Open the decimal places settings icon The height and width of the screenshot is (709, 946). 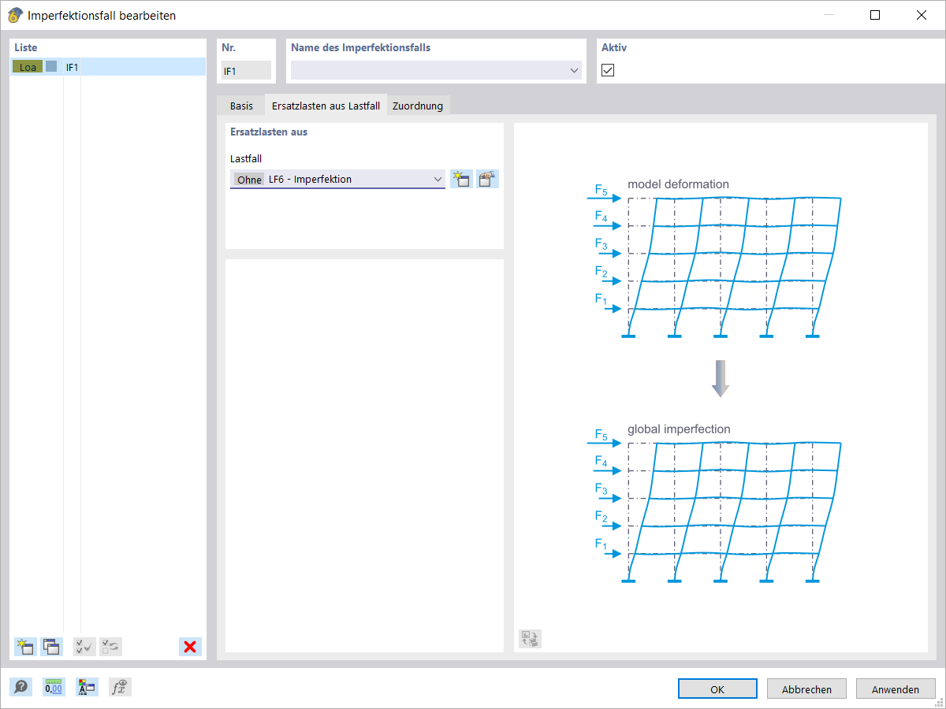(x=54, y=686)
